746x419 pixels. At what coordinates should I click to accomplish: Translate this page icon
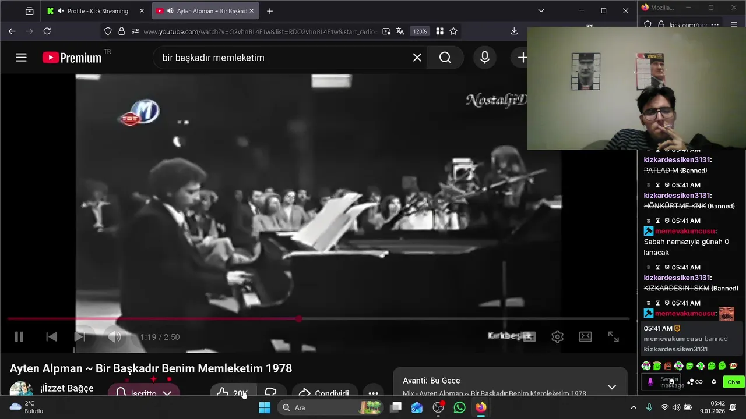[x=400, y=31]
